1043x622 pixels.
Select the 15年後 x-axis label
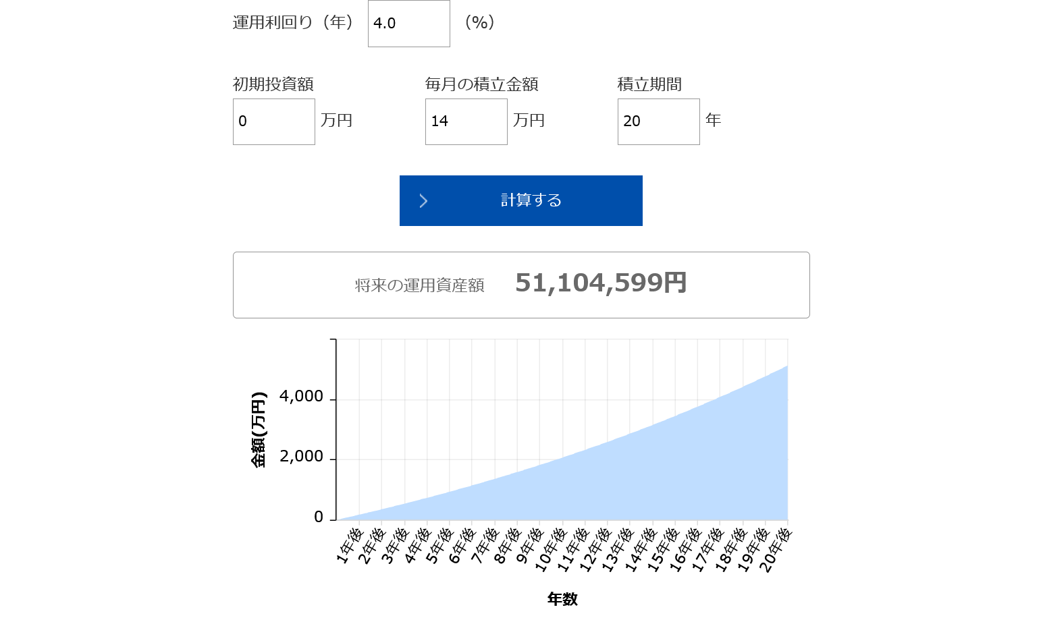click(x=664, y=549)
